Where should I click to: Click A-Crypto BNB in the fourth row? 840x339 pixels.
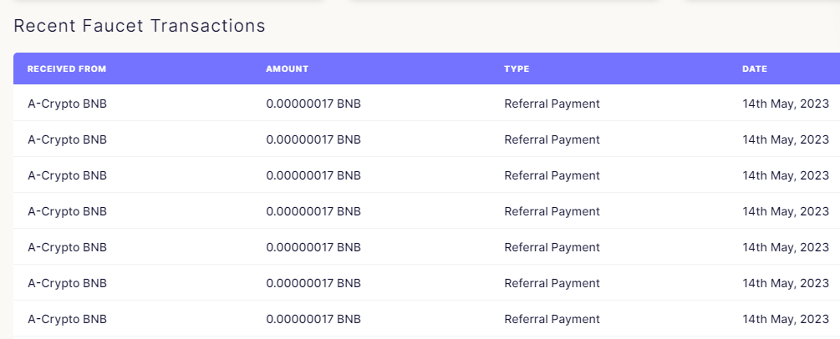pyautogui.click(x=67, y=211)
